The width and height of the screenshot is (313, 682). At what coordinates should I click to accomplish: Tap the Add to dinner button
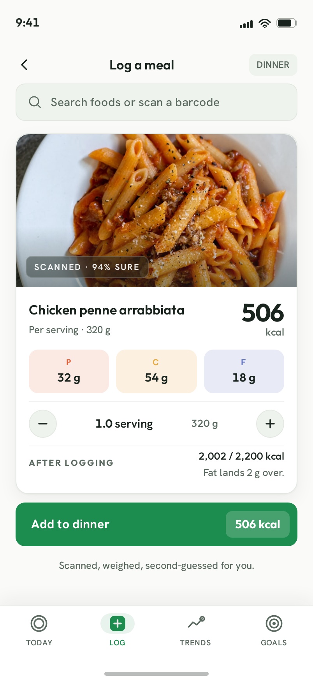click(x=156, y=524)
